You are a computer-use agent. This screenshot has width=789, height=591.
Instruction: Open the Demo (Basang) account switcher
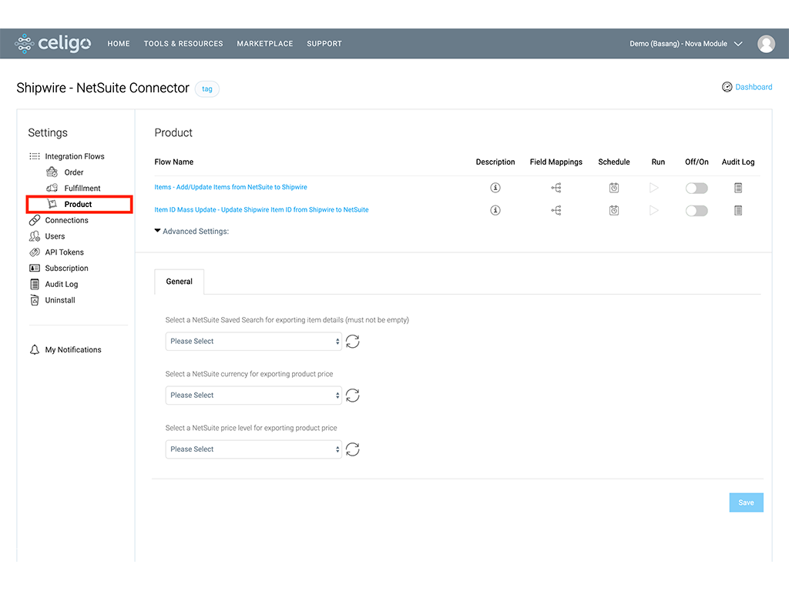point(686,44)
